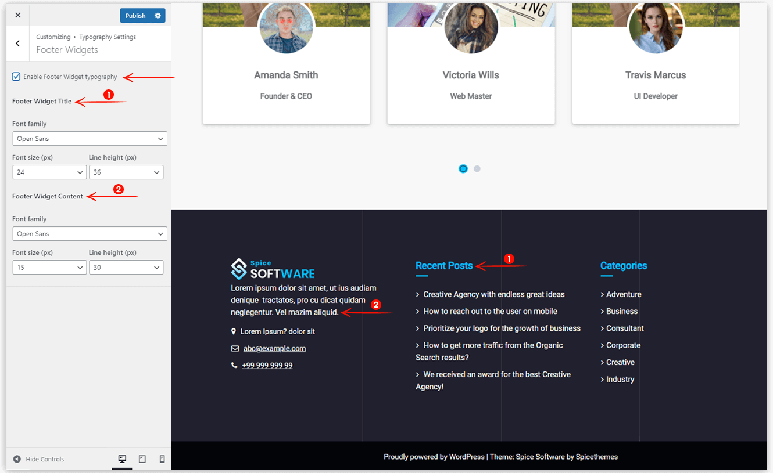Open the Industry category
The image size is (773, 473).
620,380
